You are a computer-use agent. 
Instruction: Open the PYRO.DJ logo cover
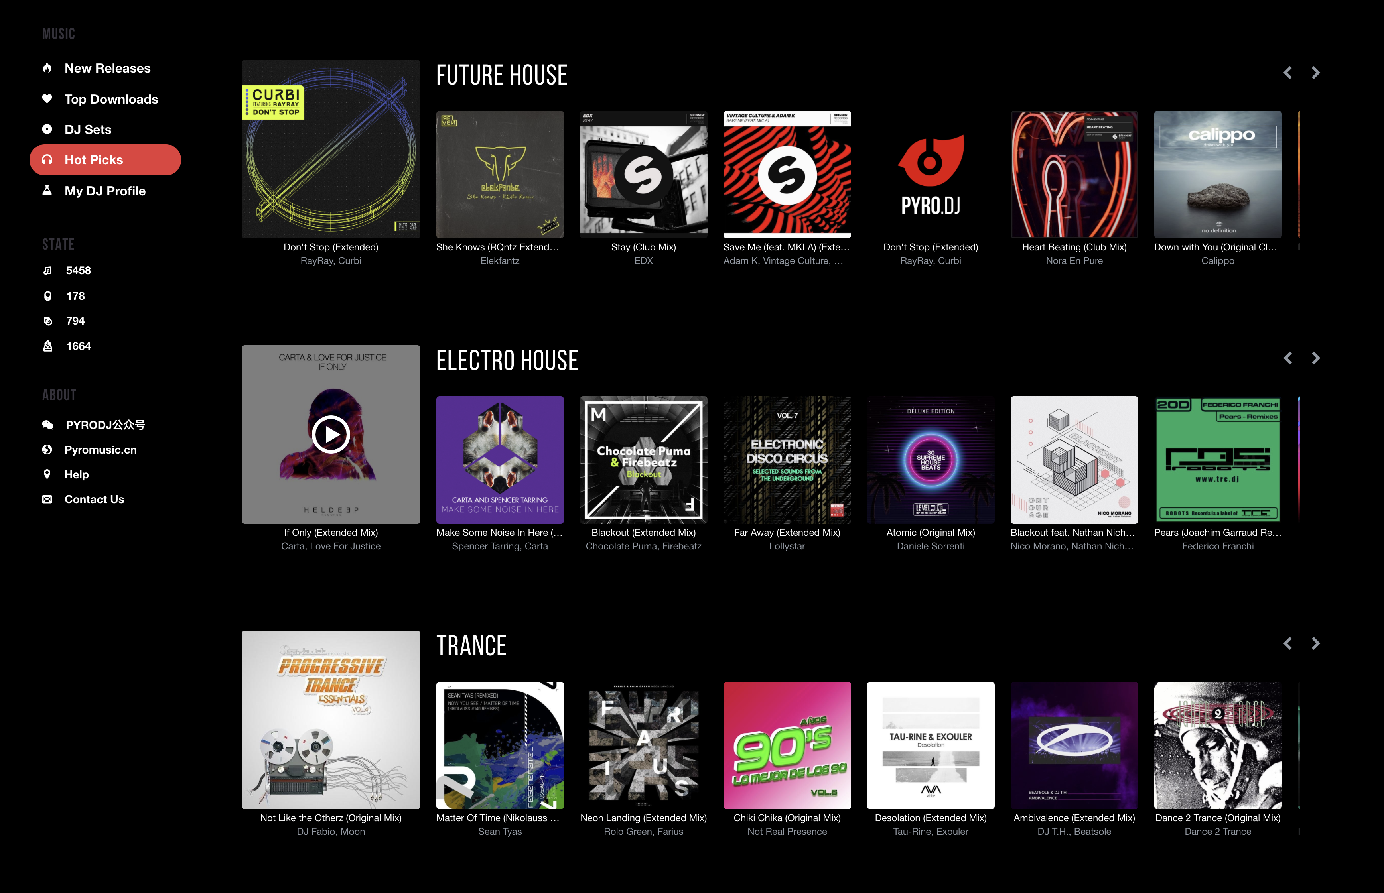(931, 175)
